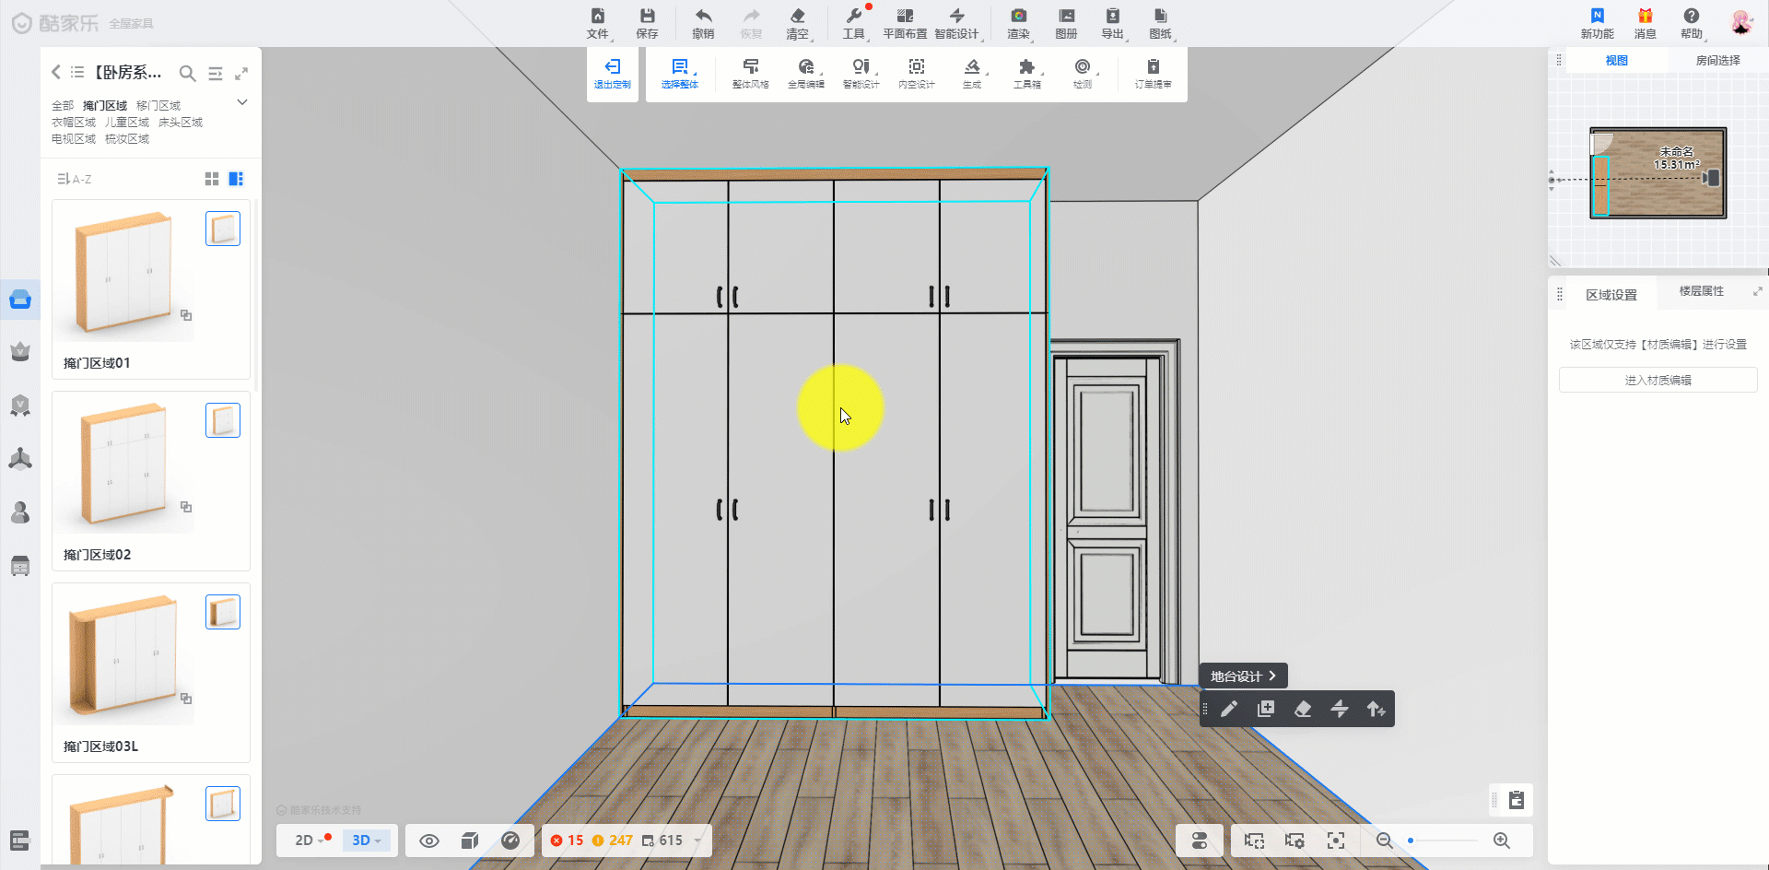
Task: Switch to the 房间选择 tab
Action: (1717, 61)
